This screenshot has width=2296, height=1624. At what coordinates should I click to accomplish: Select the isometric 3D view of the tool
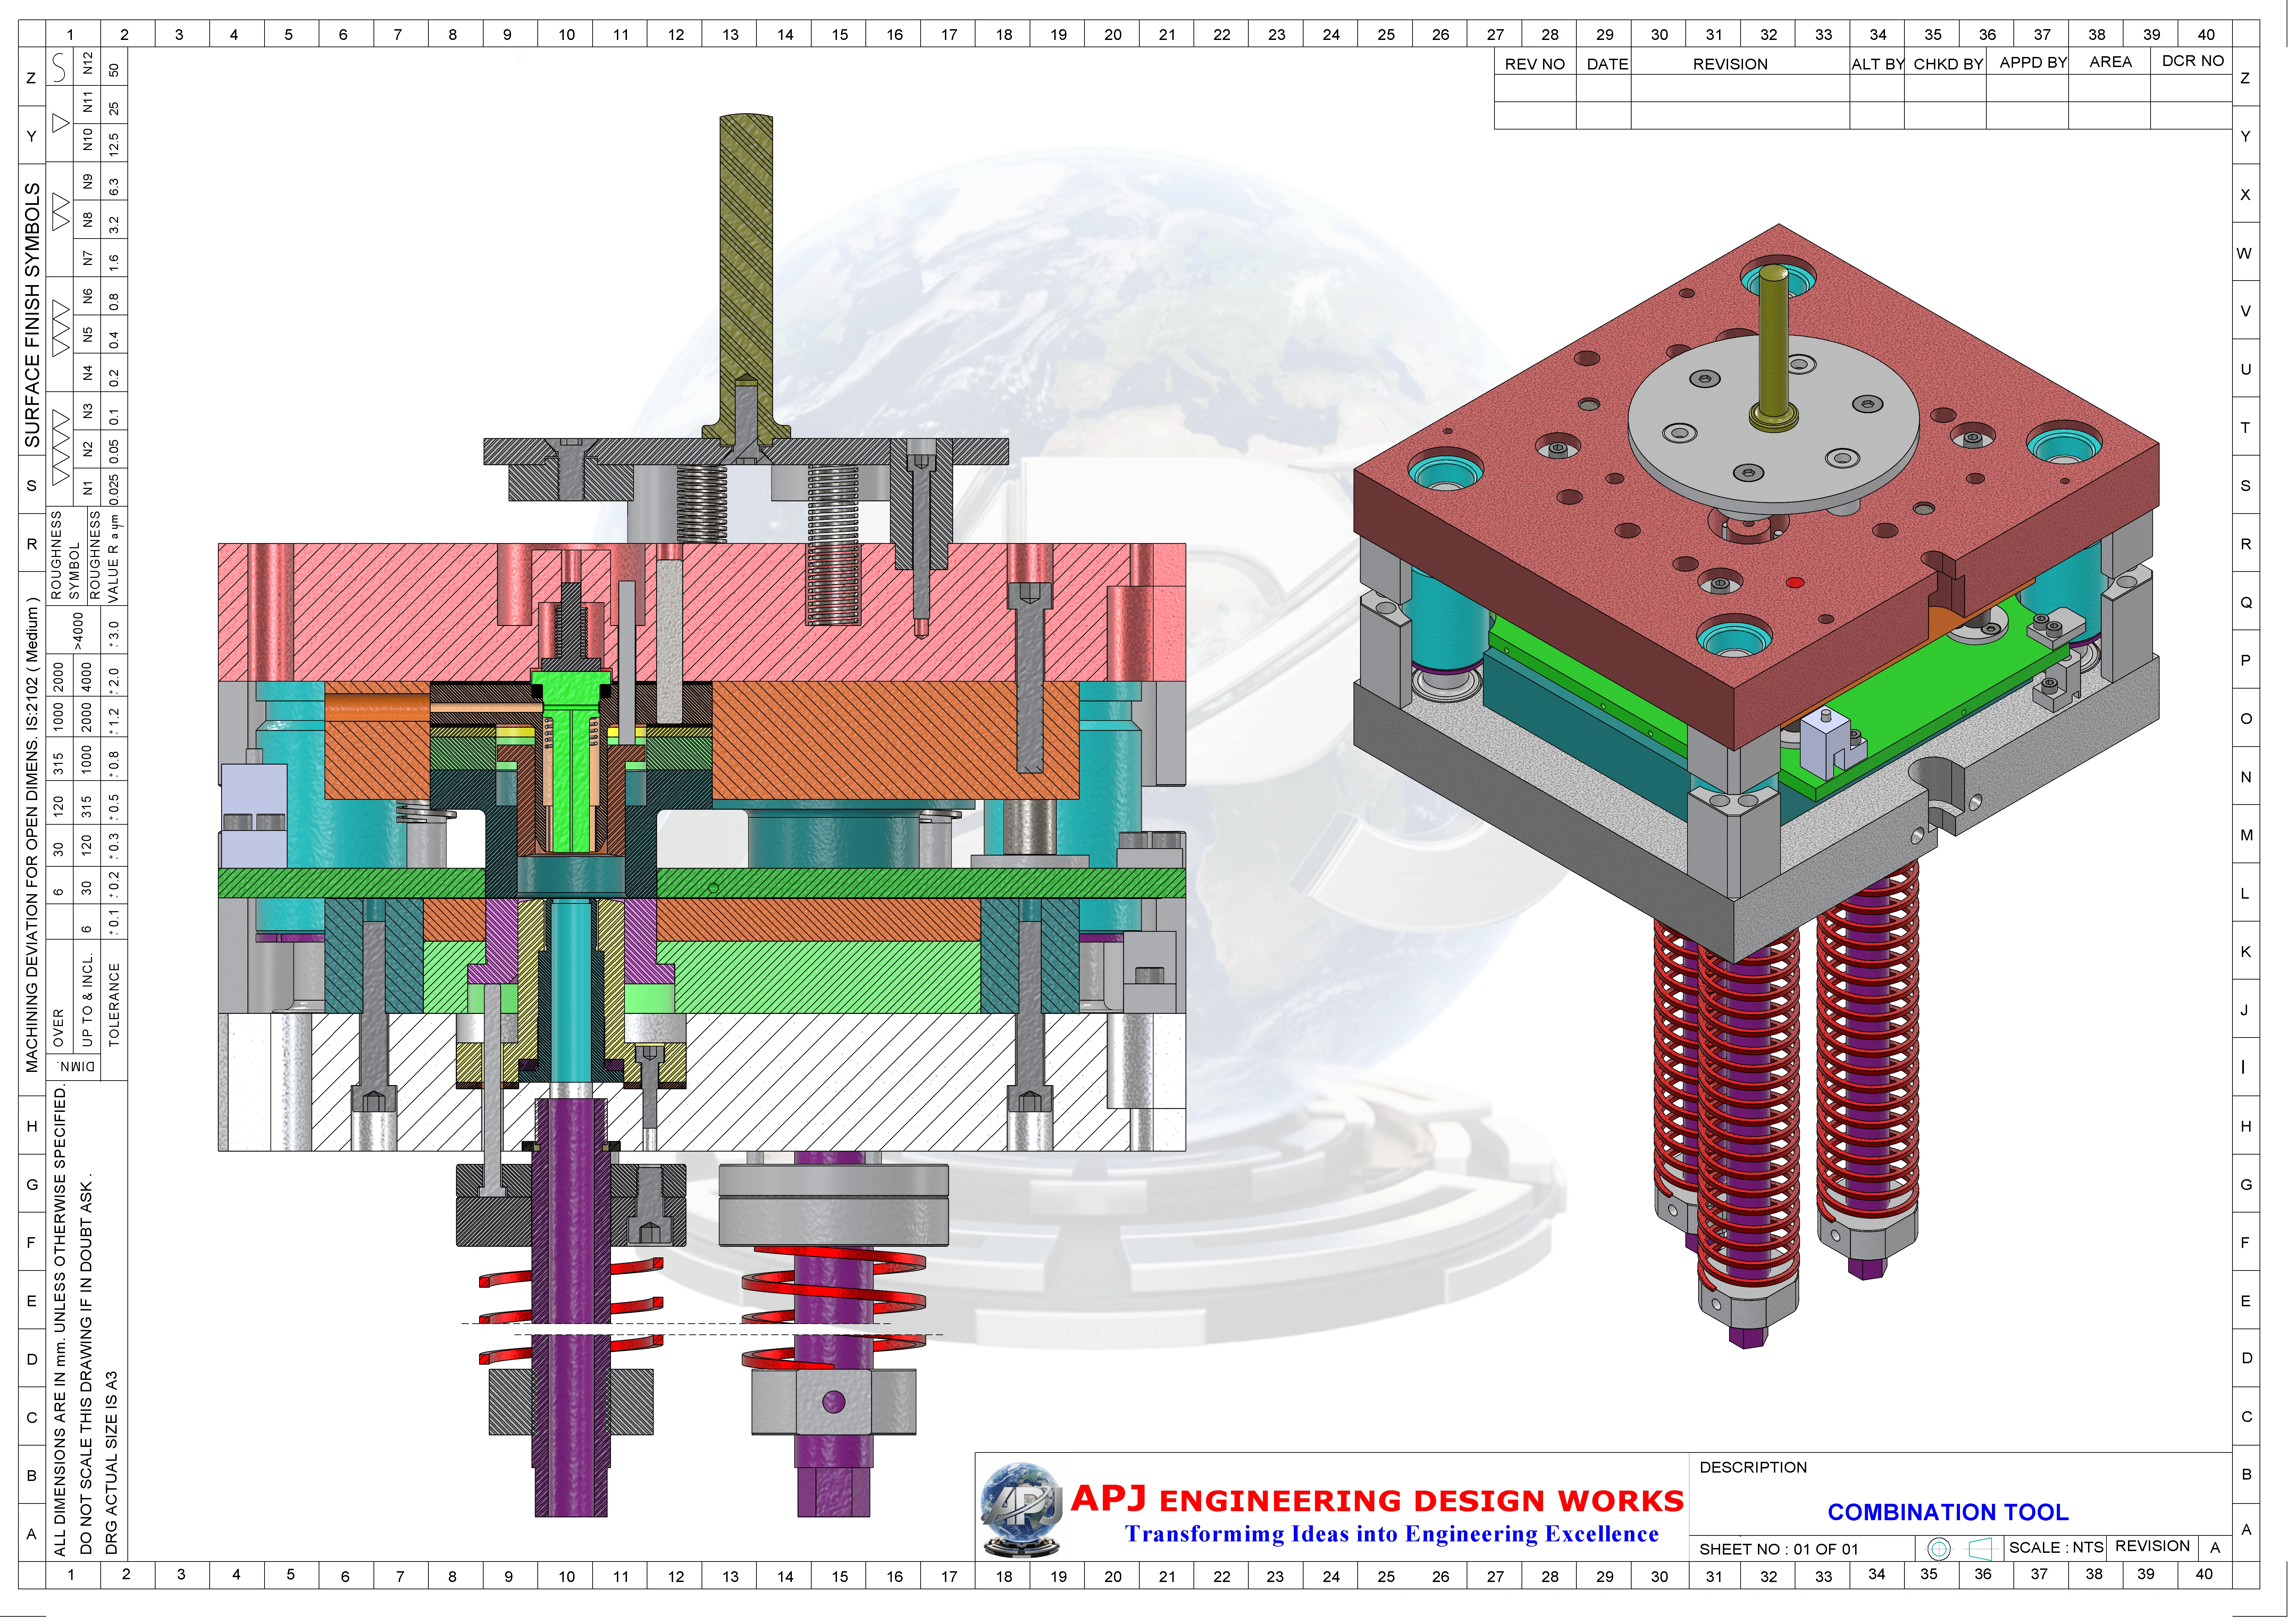1756,786
